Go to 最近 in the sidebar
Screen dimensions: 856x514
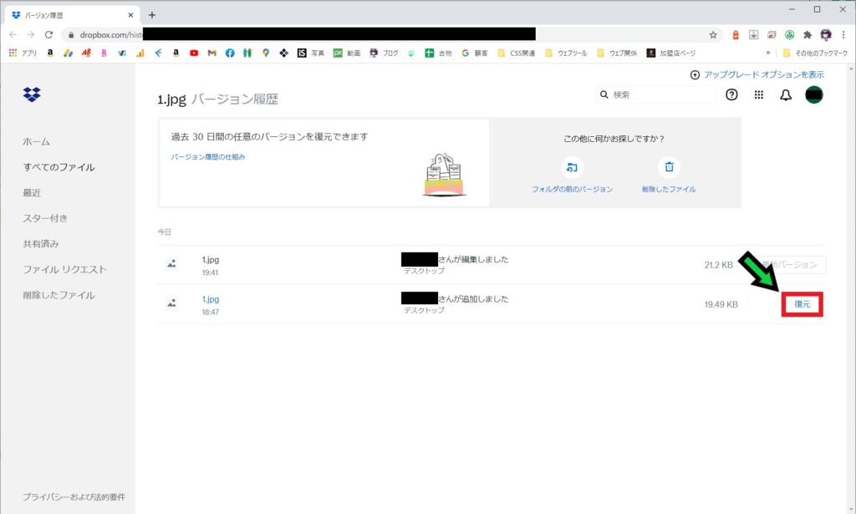[x=32, y=193]
